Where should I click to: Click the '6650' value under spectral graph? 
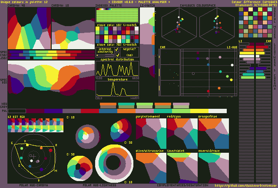click(136, 78)
